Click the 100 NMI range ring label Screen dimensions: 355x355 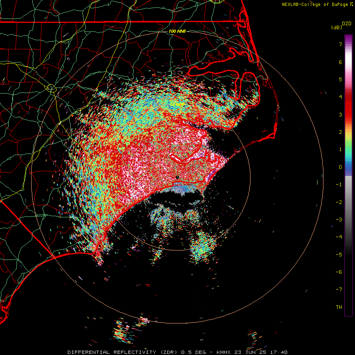pyautogui.click(x=177, y=31)
